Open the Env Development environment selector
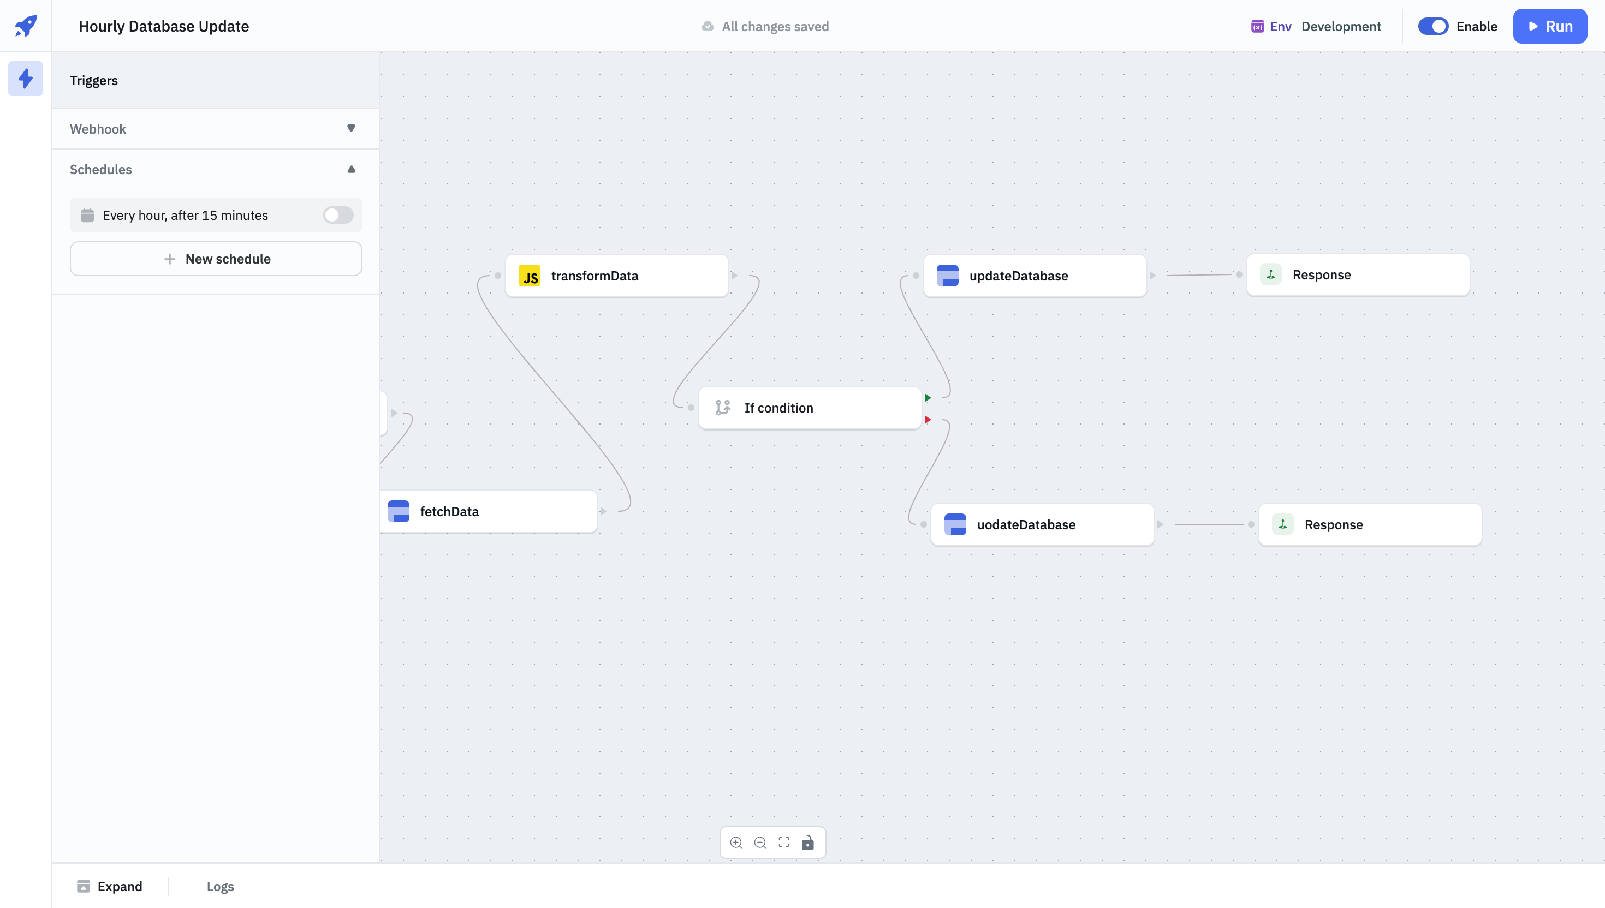The height and width of the screenshot is (908, 1605). point(1316,26)
